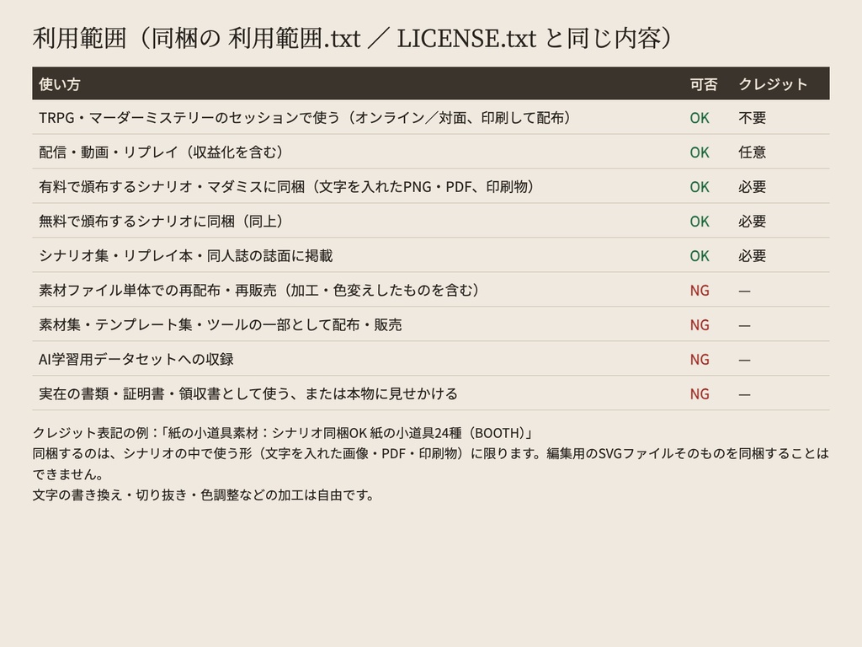Click the note 文字の書き換え・切り抜き・色調整
This screenshot has height=647, width=862.
pos(204,495)
